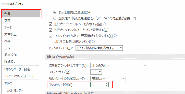Uncheck 選択時にミニ ツール バーを表示する
The width and height of the screenshot is (185, 94).
point(50,24)
